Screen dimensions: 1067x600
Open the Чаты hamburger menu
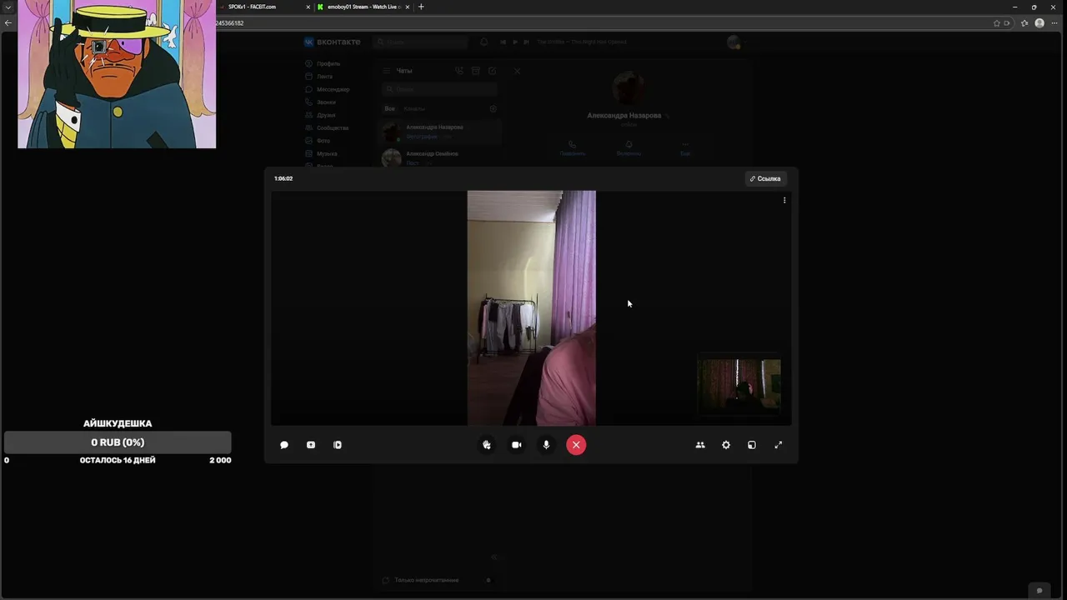387,71
